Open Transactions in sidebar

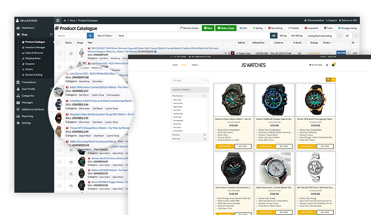pyautogui.click(x=29, y=82)
